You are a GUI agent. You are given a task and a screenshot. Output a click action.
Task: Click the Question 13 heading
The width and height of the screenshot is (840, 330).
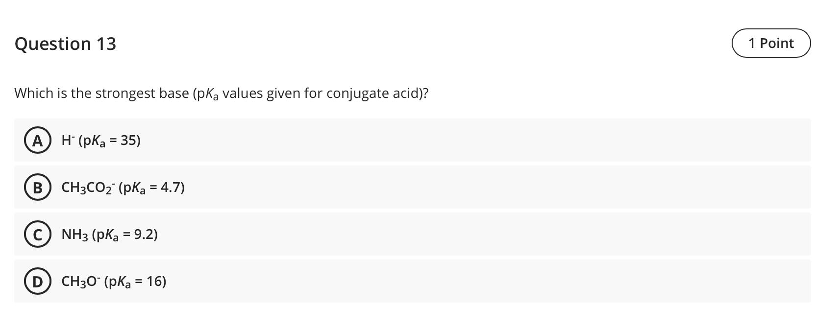65,44
